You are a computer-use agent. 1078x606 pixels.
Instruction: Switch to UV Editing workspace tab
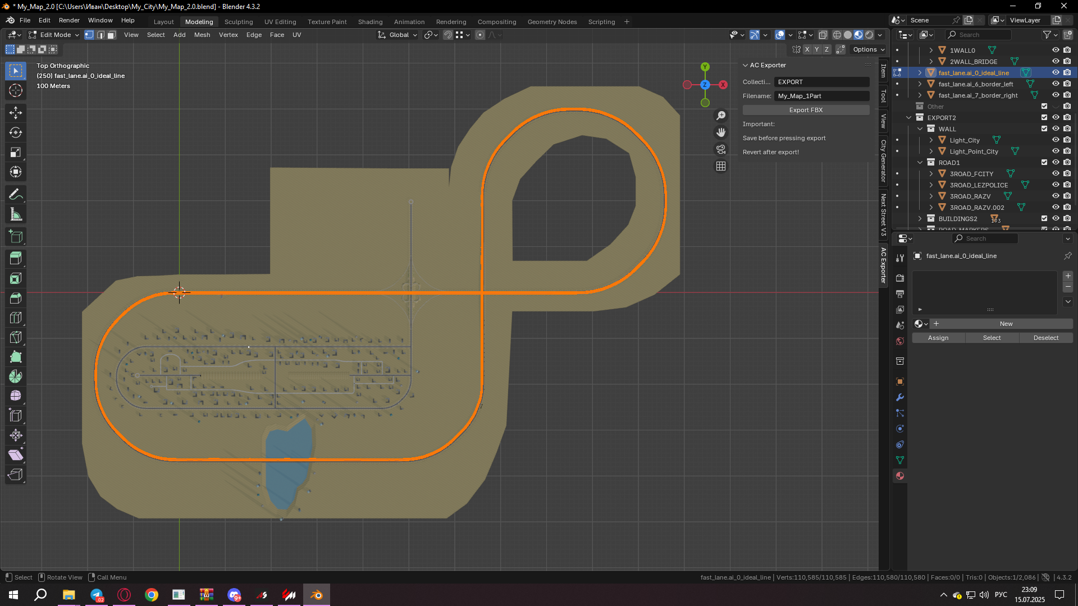(x=280, y=22)
